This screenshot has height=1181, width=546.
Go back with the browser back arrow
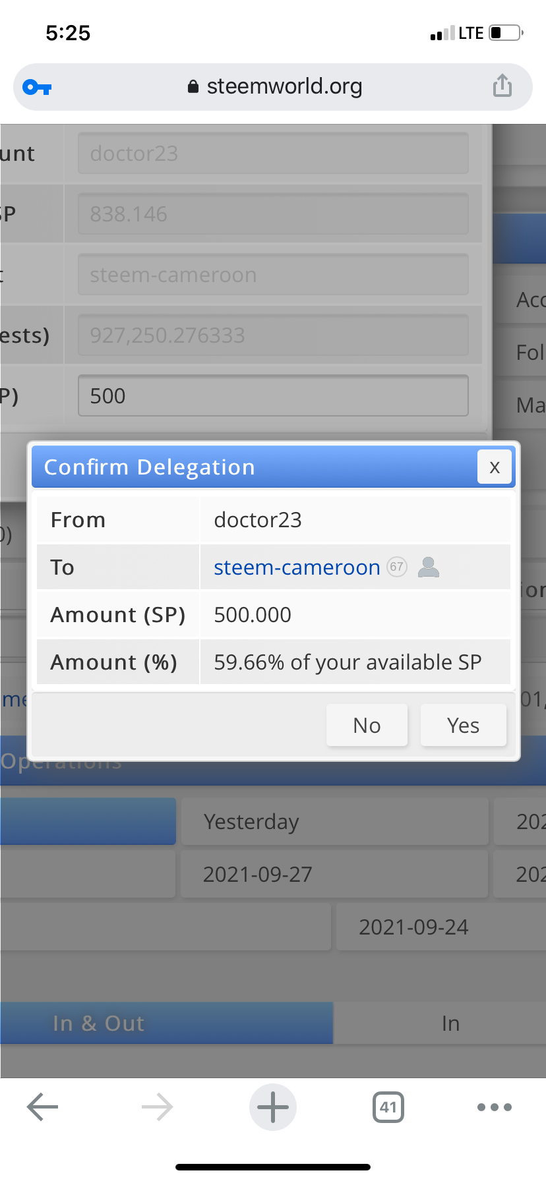click(x=43, y=1107)
